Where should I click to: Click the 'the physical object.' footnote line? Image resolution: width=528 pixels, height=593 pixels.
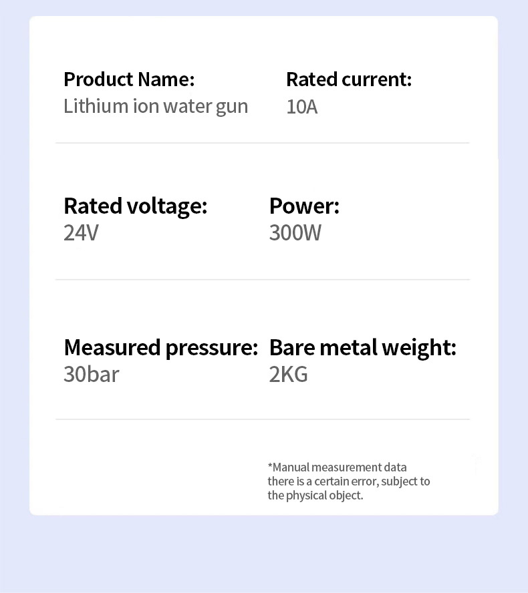click(315, 495)
